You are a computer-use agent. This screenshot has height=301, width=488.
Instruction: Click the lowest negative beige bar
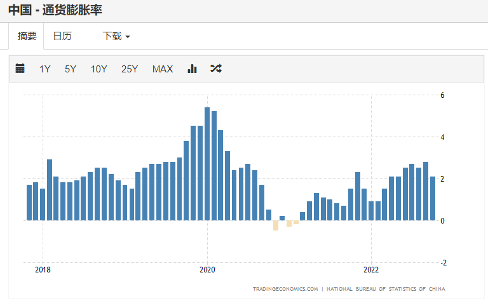(x=276, y=225)
